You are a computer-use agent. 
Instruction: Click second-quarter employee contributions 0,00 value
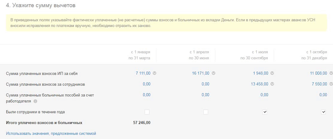point(205,84)
